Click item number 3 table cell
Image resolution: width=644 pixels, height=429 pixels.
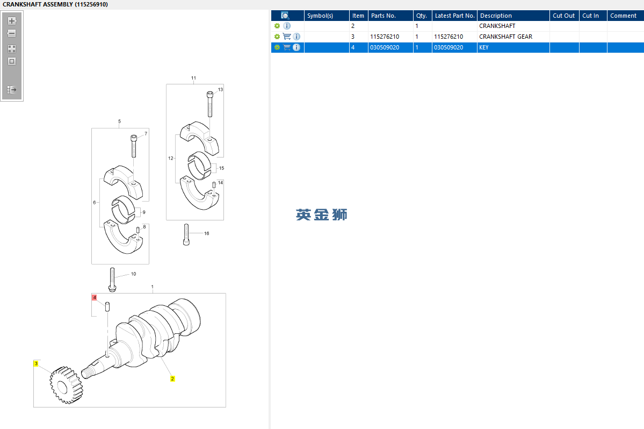click(359, 37)
